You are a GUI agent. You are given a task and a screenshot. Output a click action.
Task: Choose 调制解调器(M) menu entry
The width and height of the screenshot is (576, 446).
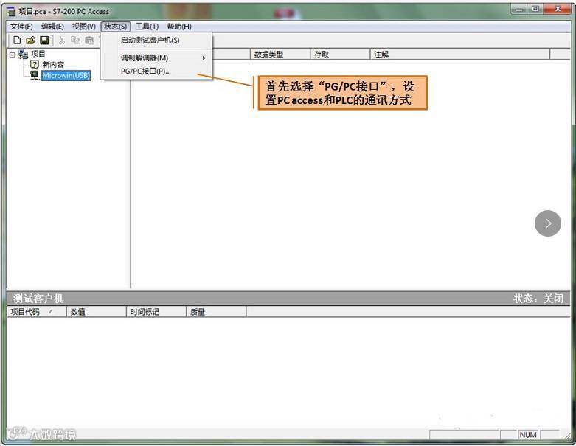point(157,58)
